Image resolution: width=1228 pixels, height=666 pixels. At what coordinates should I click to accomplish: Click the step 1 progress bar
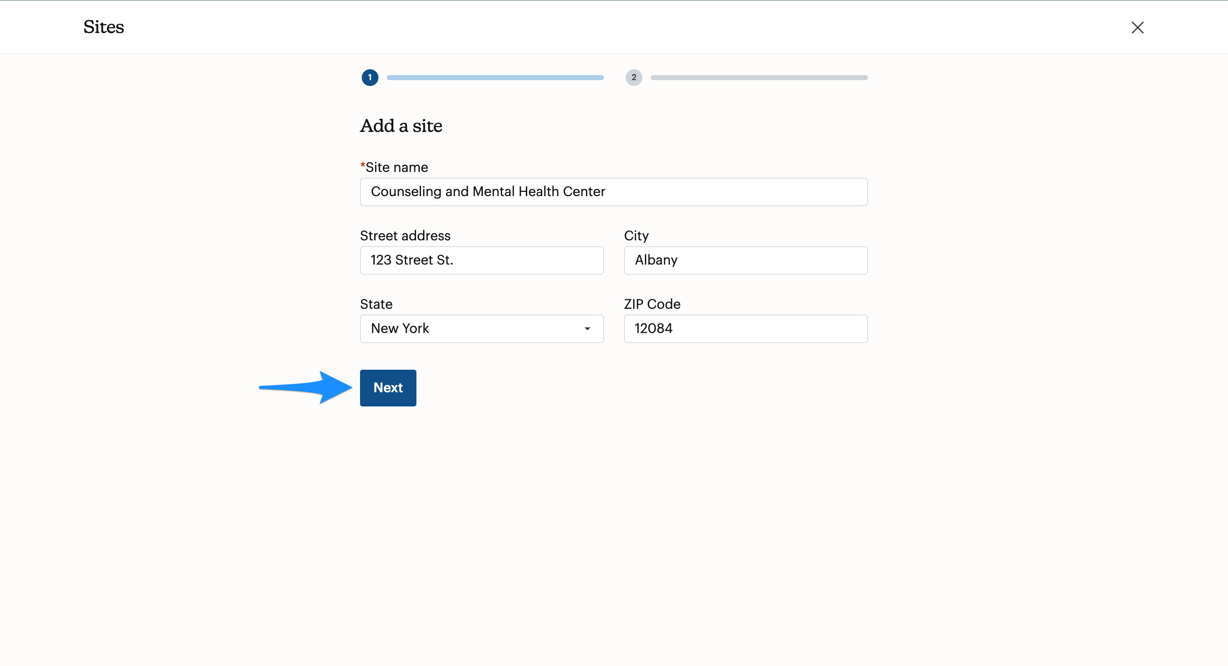495,78
